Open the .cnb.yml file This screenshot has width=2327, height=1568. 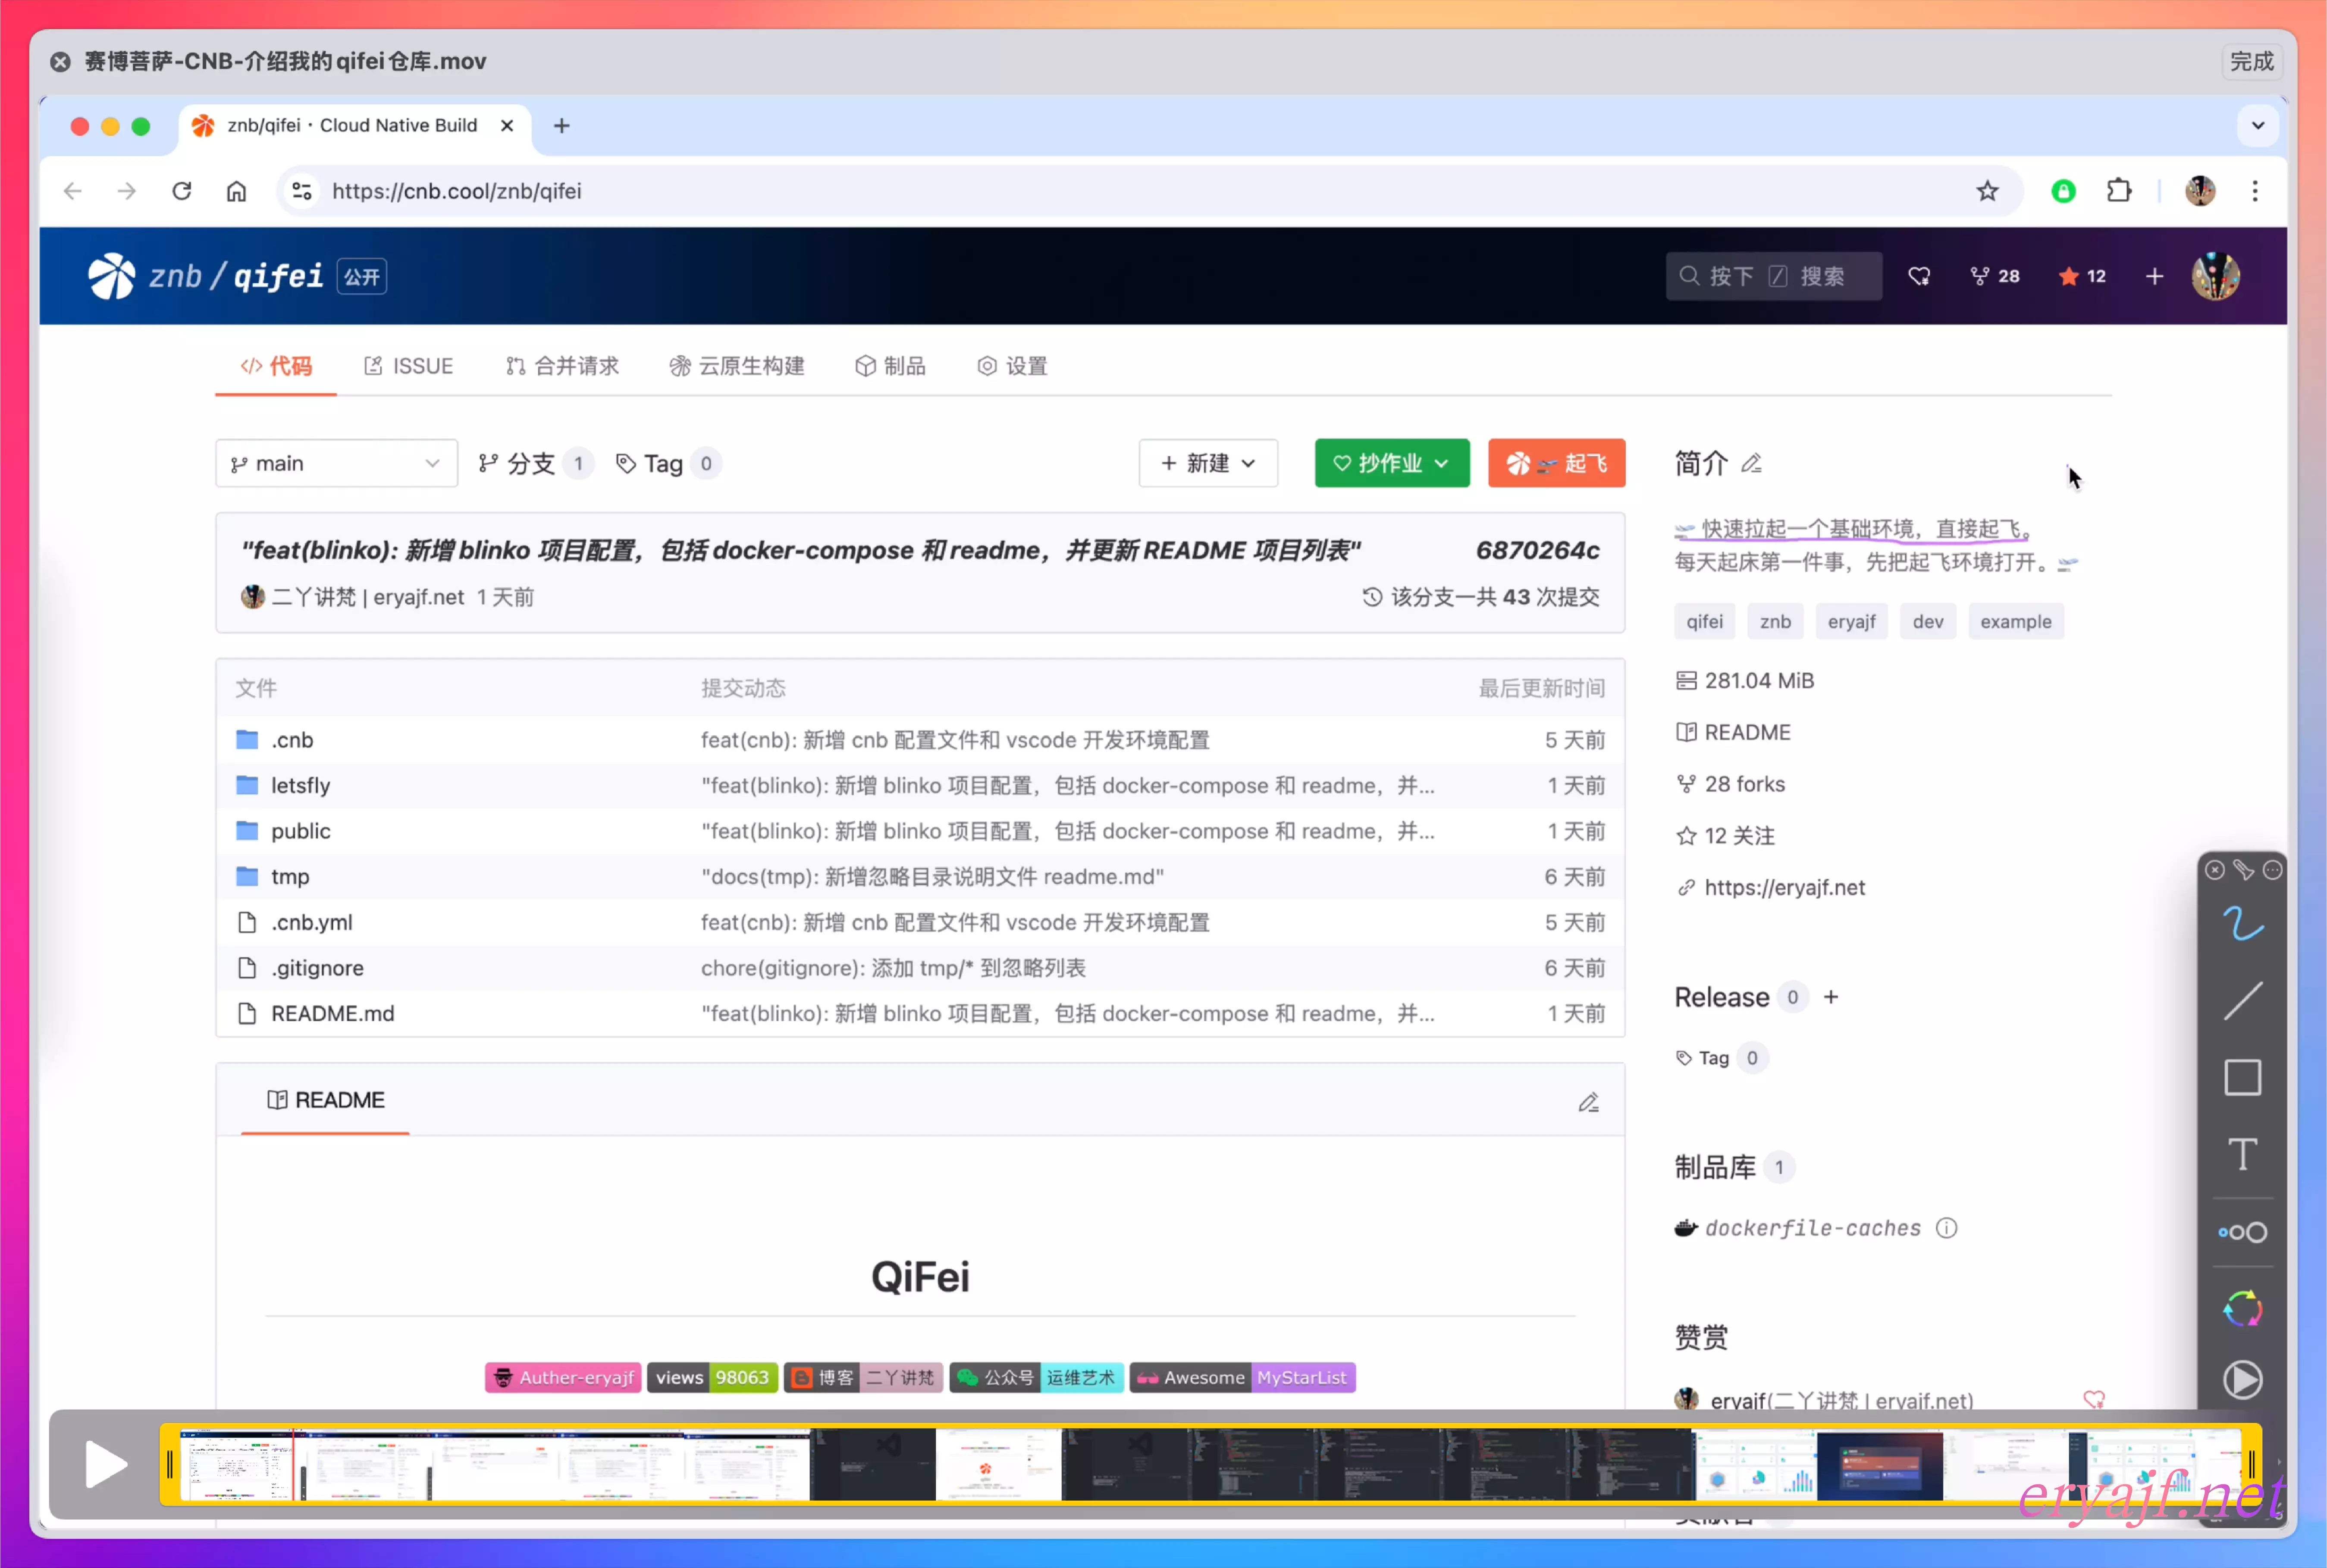(311, 922)
